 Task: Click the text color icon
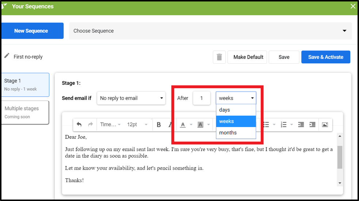[183, 125]
